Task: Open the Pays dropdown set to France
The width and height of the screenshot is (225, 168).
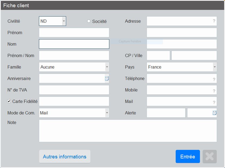Action: click(x=215, y=67)
